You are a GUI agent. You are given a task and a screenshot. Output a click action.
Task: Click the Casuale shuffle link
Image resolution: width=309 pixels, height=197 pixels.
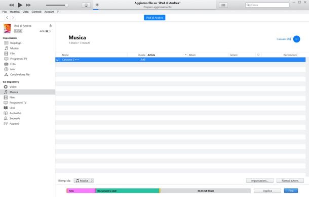point(284,39)
